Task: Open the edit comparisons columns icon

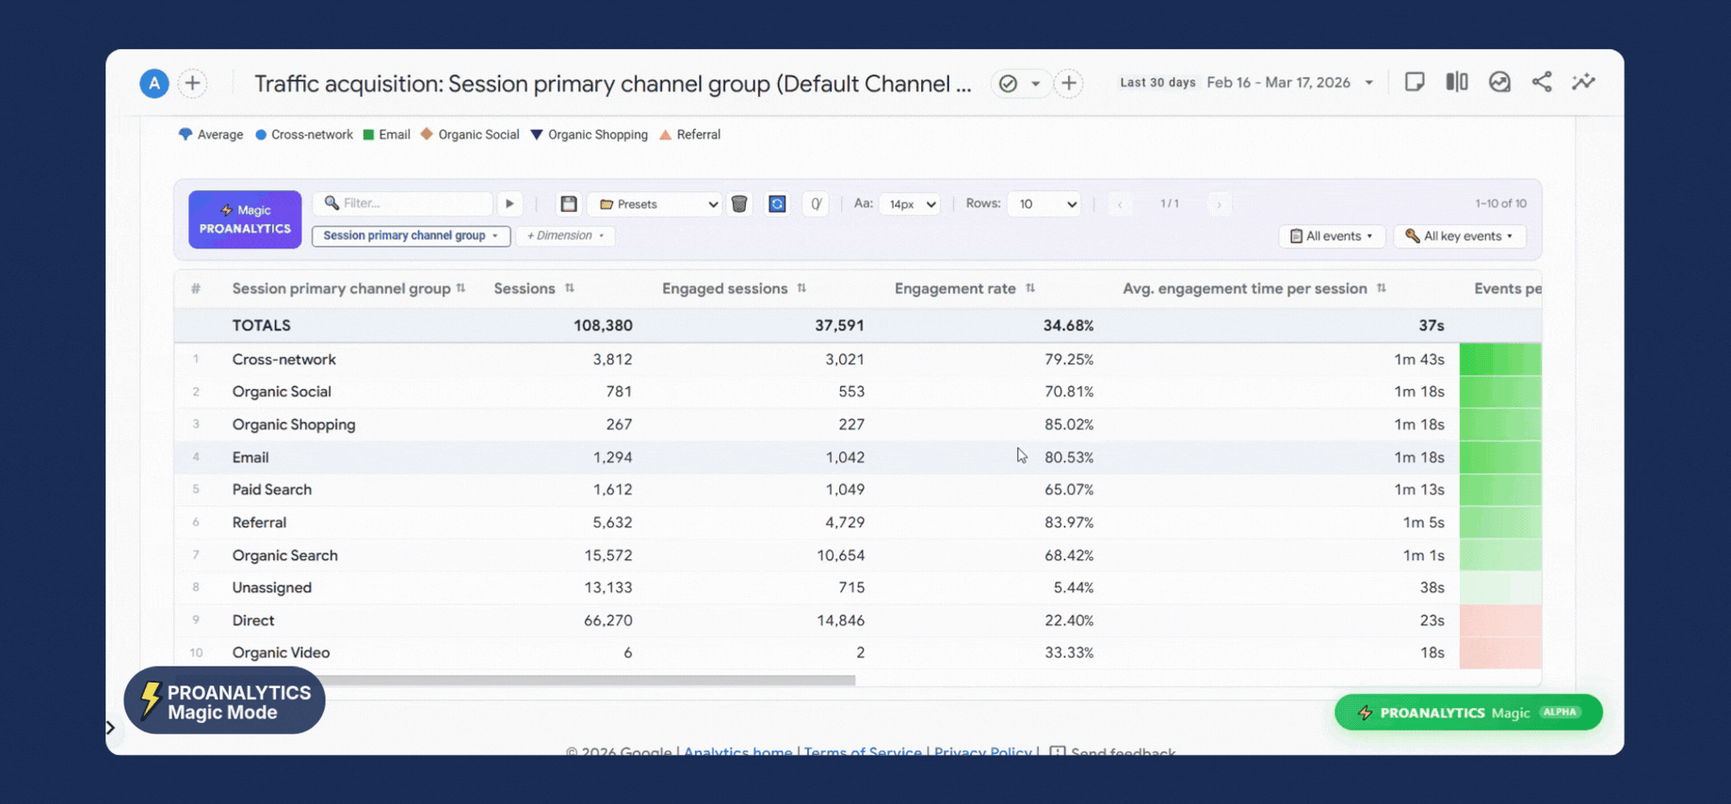Action: pos(1457,82)
